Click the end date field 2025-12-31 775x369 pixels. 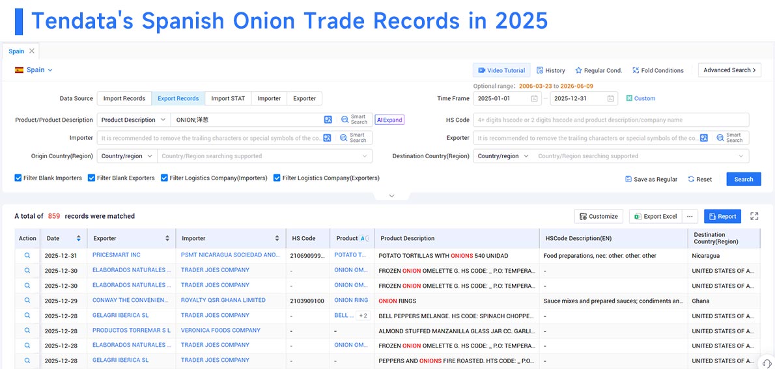[x=584, y=98]
